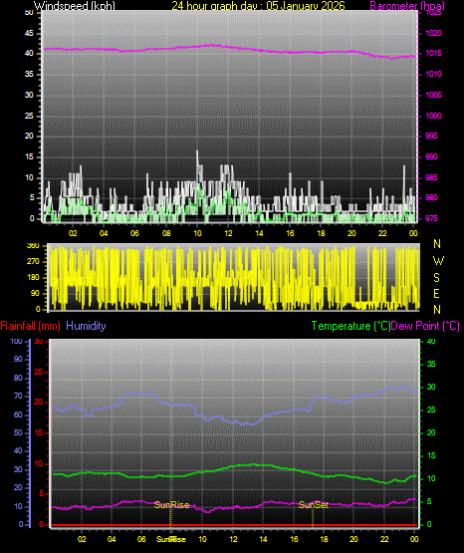Click hour label "14" under bottom chart
The image size is (464, 553).
coord(263,539)
